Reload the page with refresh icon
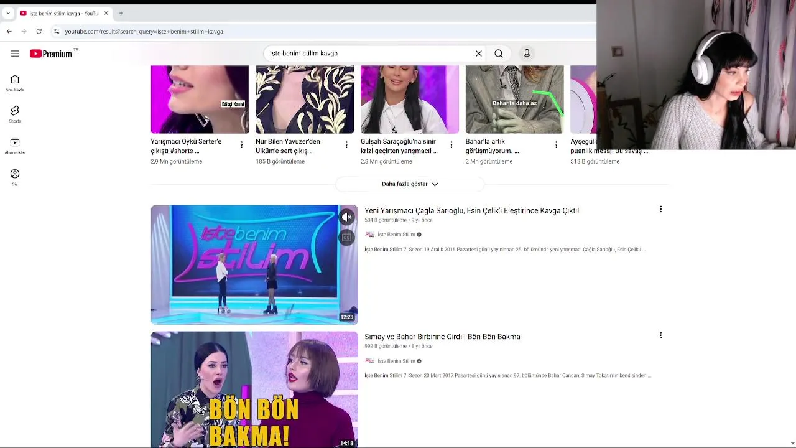Image resolution: width=796 pixels, height=448 pixels. click(x=39, y=31)
